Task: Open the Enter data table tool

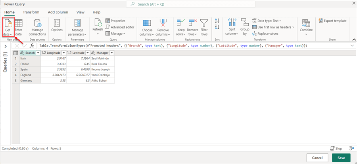Action: pyautogui.click(x=18, y=27)
